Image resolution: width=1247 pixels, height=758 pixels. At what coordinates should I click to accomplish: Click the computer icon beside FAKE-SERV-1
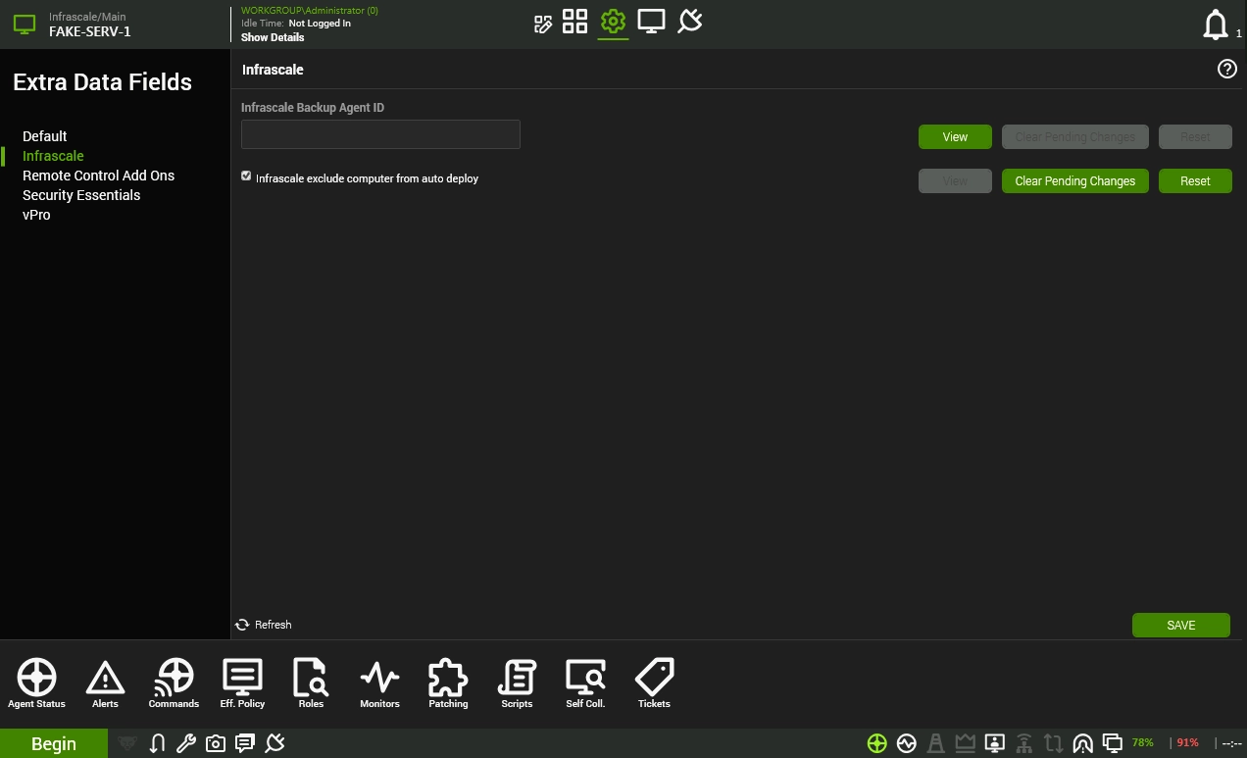[25, 25]
